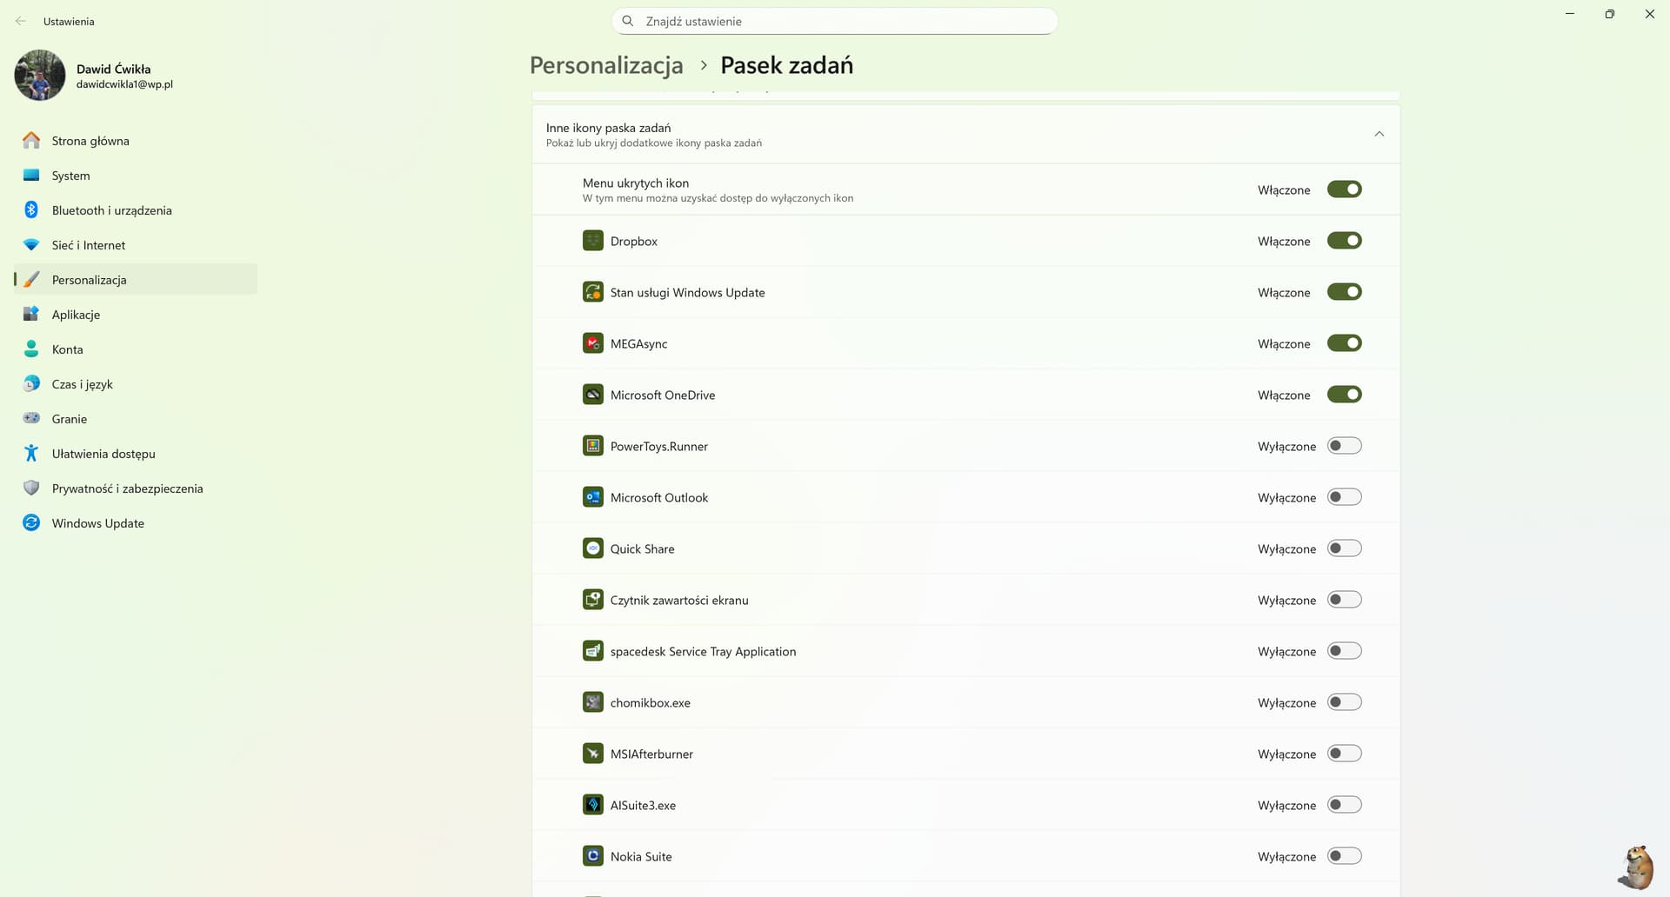Go back with the arrow button
Screen dimensions: 1670x897
(21, 21)
